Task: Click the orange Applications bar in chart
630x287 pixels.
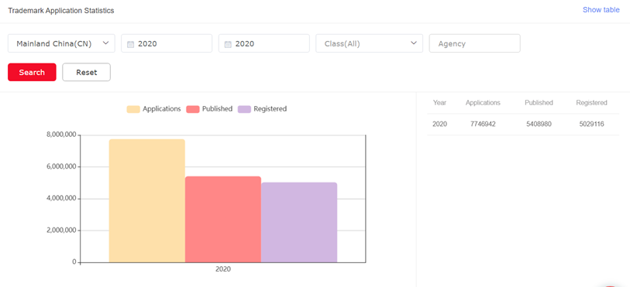Action: [147, 201]
